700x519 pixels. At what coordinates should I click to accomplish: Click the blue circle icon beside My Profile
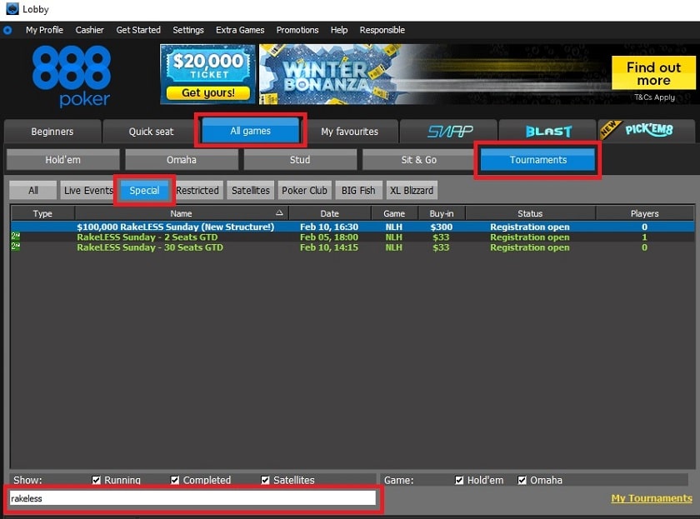click(7, 30)
